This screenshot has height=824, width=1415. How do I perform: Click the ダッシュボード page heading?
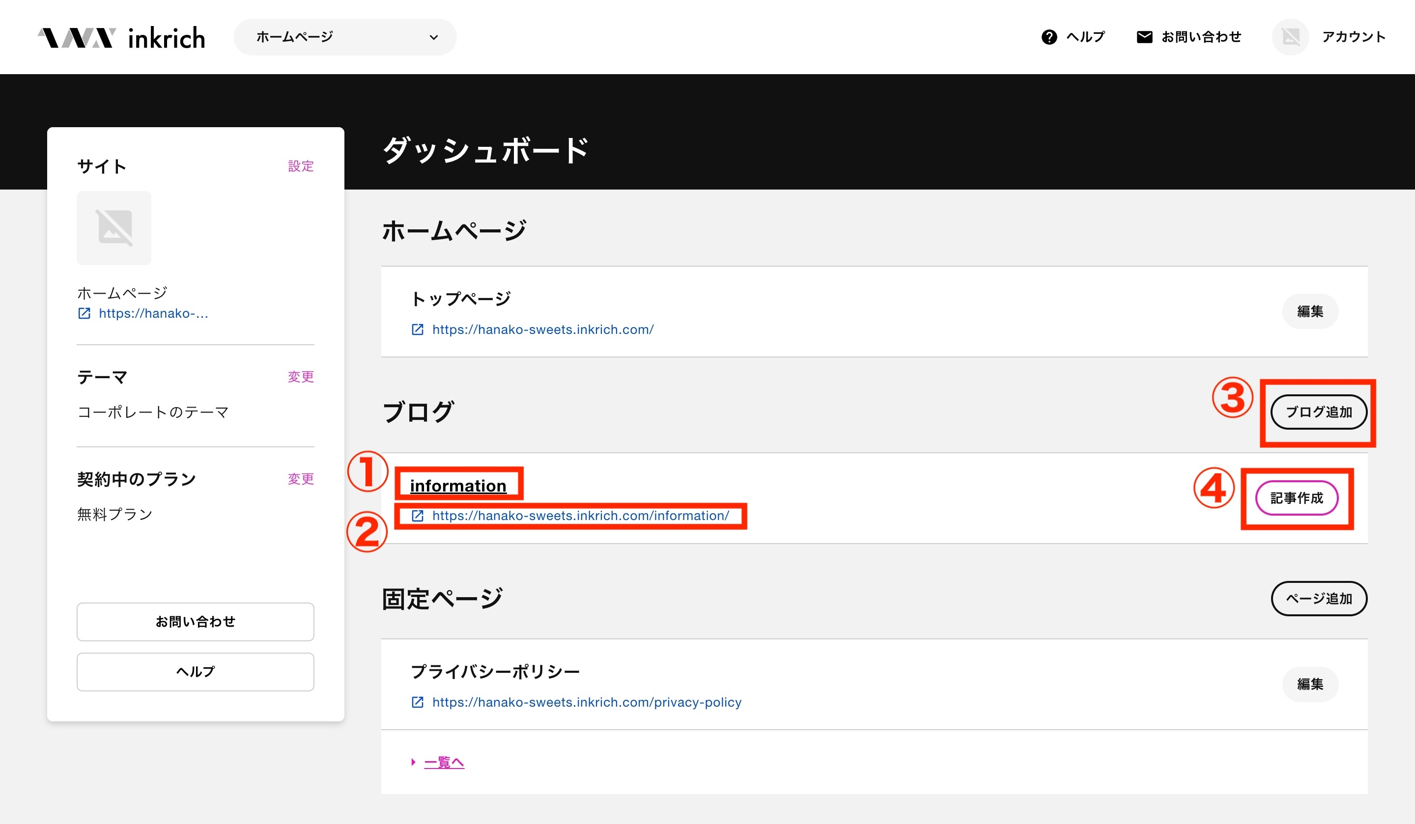coord(485,150)
